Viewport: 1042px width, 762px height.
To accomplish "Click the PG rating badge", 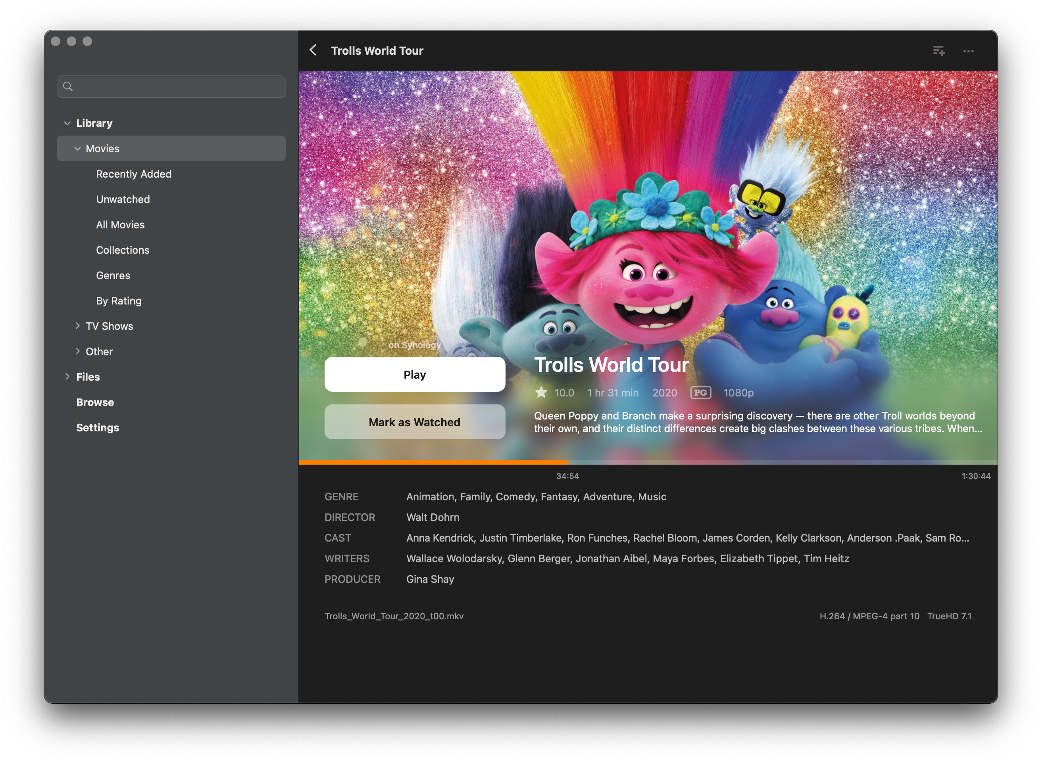I will click(700, 392).
